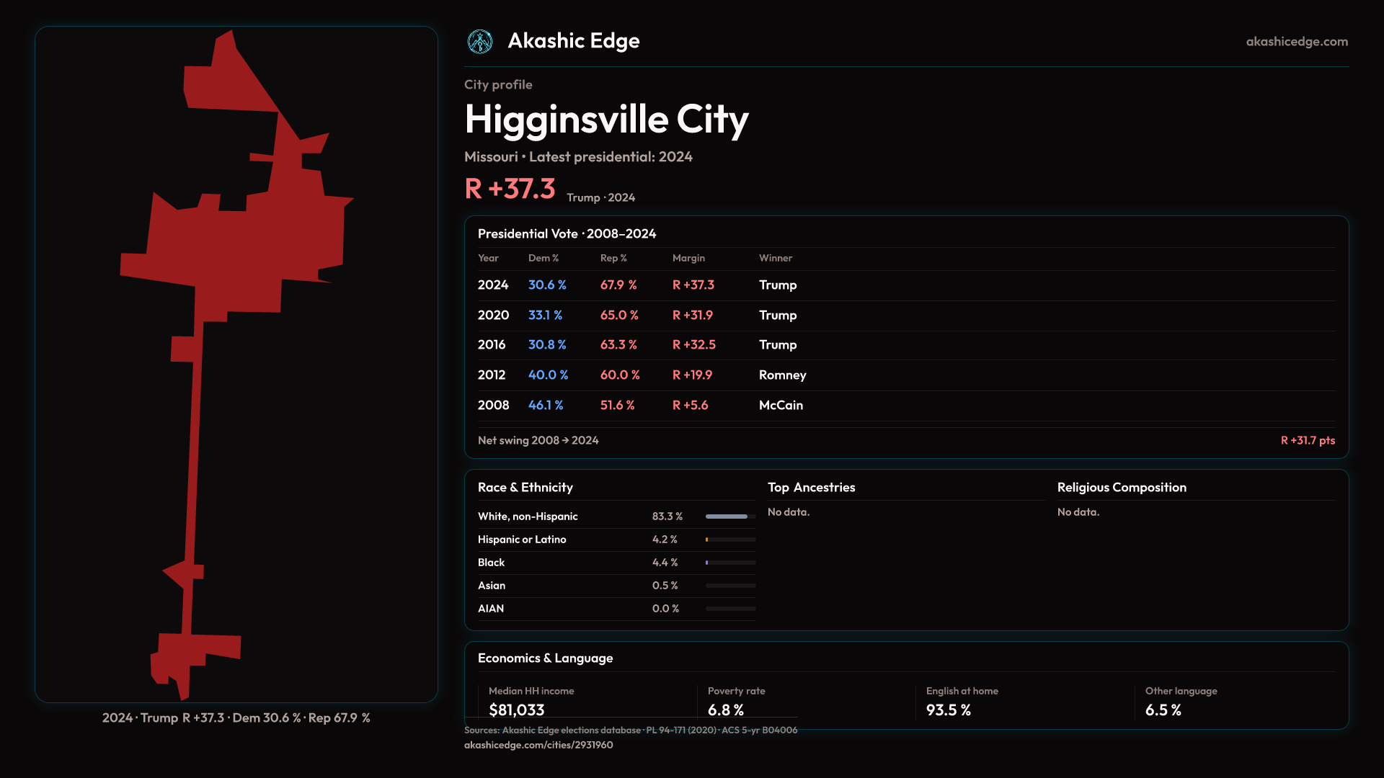Viewport: 1384px width, 778px height.
Task: Open the akashicedge.com/cities/2931960 URL
Action: pos(538,745)
